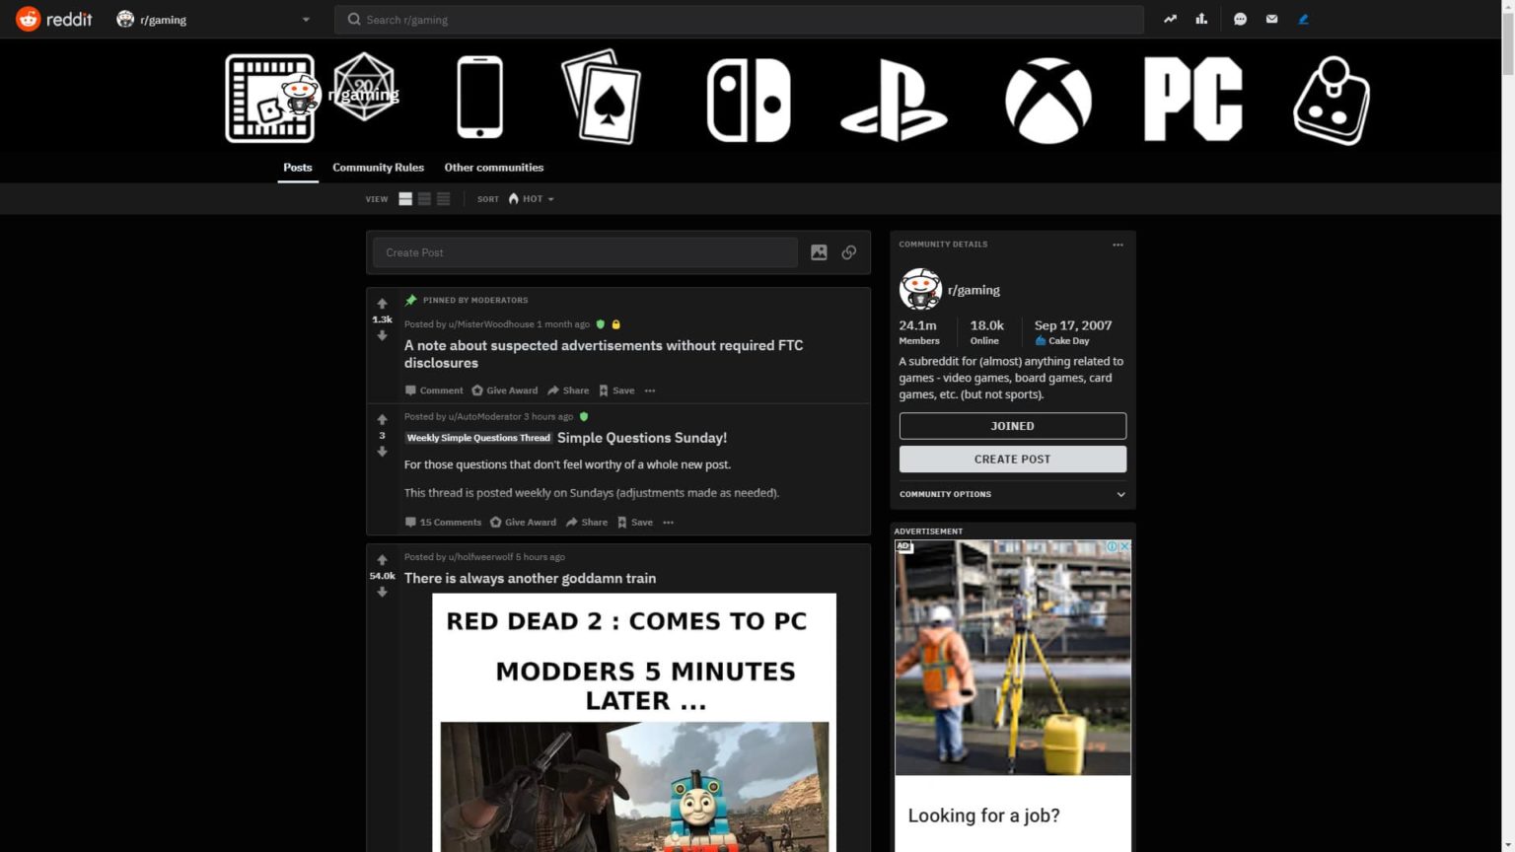Click the Reddit snoo logo

coord(30,19)
